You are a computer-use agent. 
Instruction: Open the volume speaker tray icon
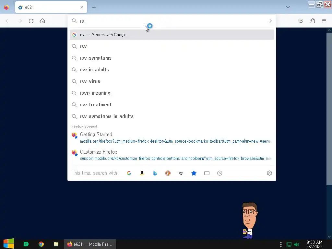click(x=296, y=244)
